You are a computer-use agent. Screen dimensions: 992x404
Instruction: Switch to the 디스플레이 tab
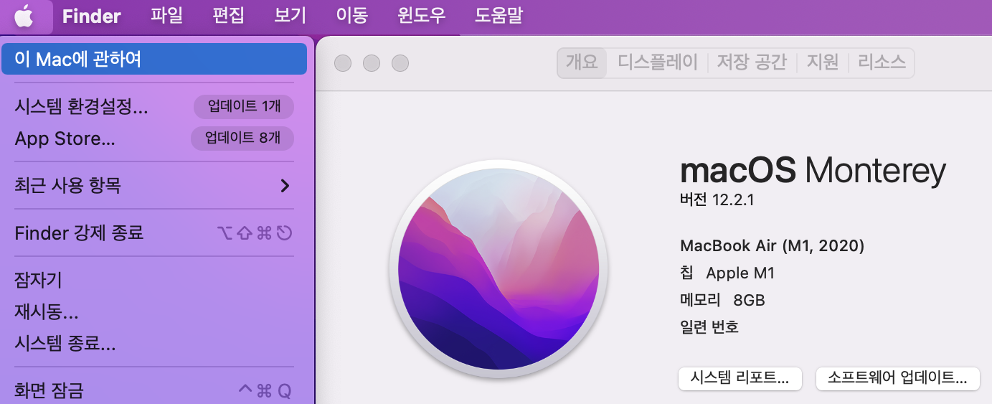click(658, 62)
